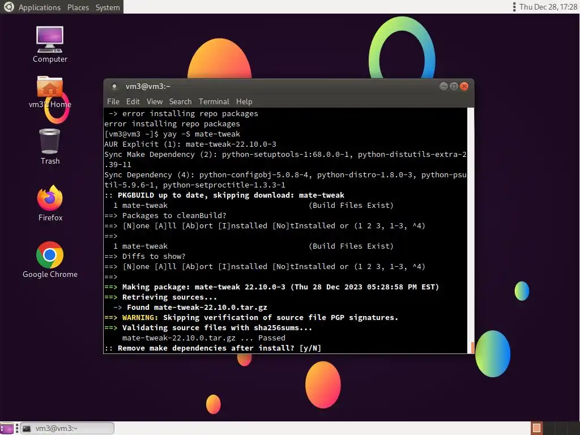The image size is (580, 435).
Task: Open the terminal File menu
Action: click(x=113, y=101)
